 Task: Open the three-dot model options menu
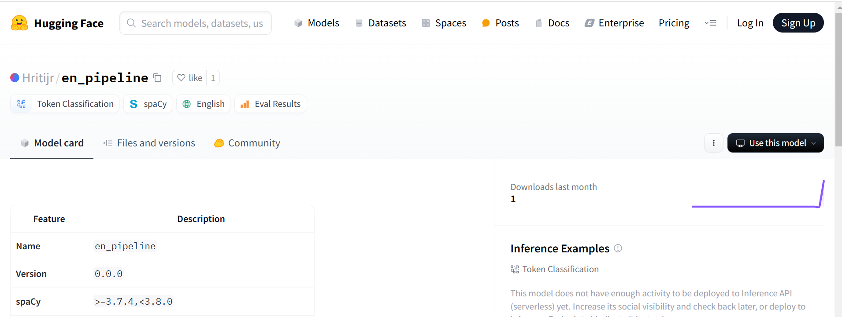click(x=713, y=143)
